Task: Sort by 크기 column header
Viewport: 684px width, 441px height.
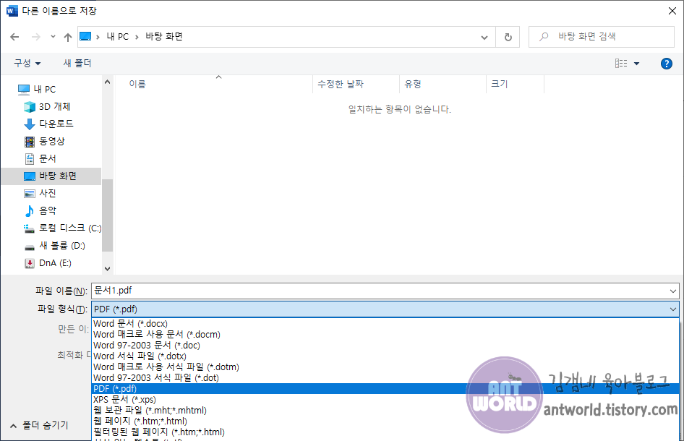Action: [x=516, y=84]
